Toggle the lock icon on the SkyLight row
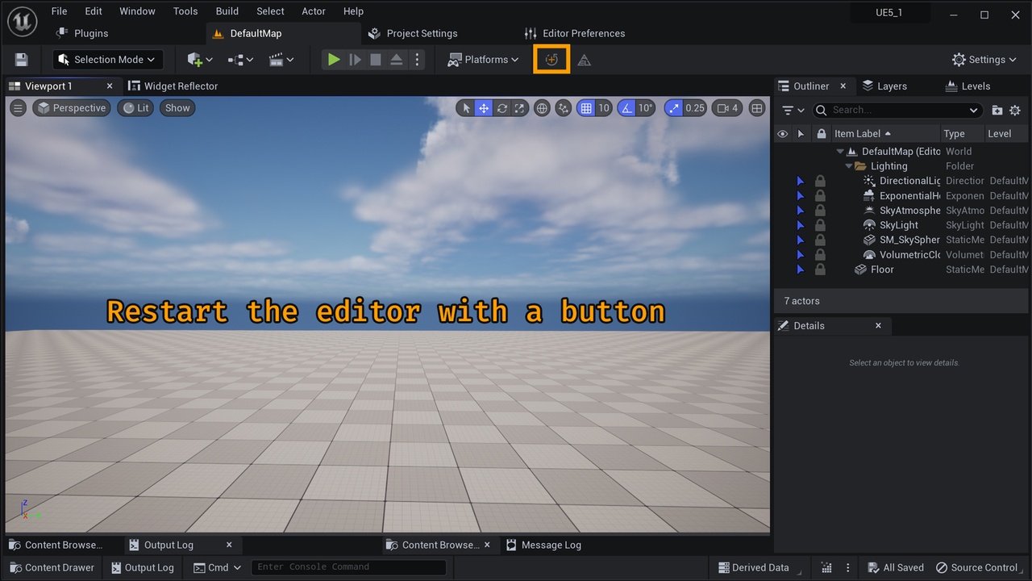The height and width of the screenshot is (581, 1032). [820, 225]
